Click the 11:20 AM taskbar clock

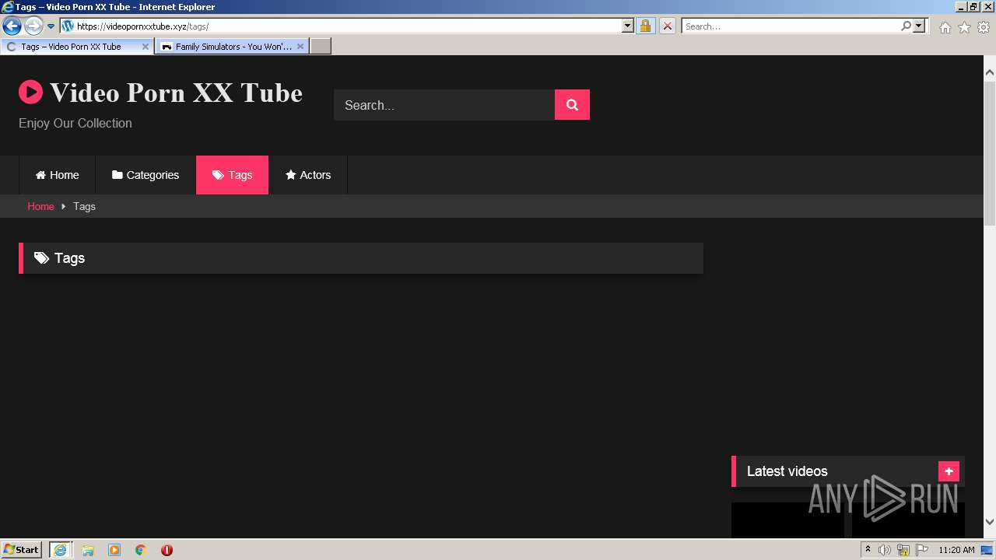(x=956, y=550)
